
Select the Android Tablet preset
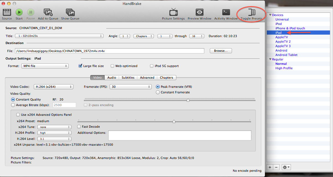[x=286, y=55]
